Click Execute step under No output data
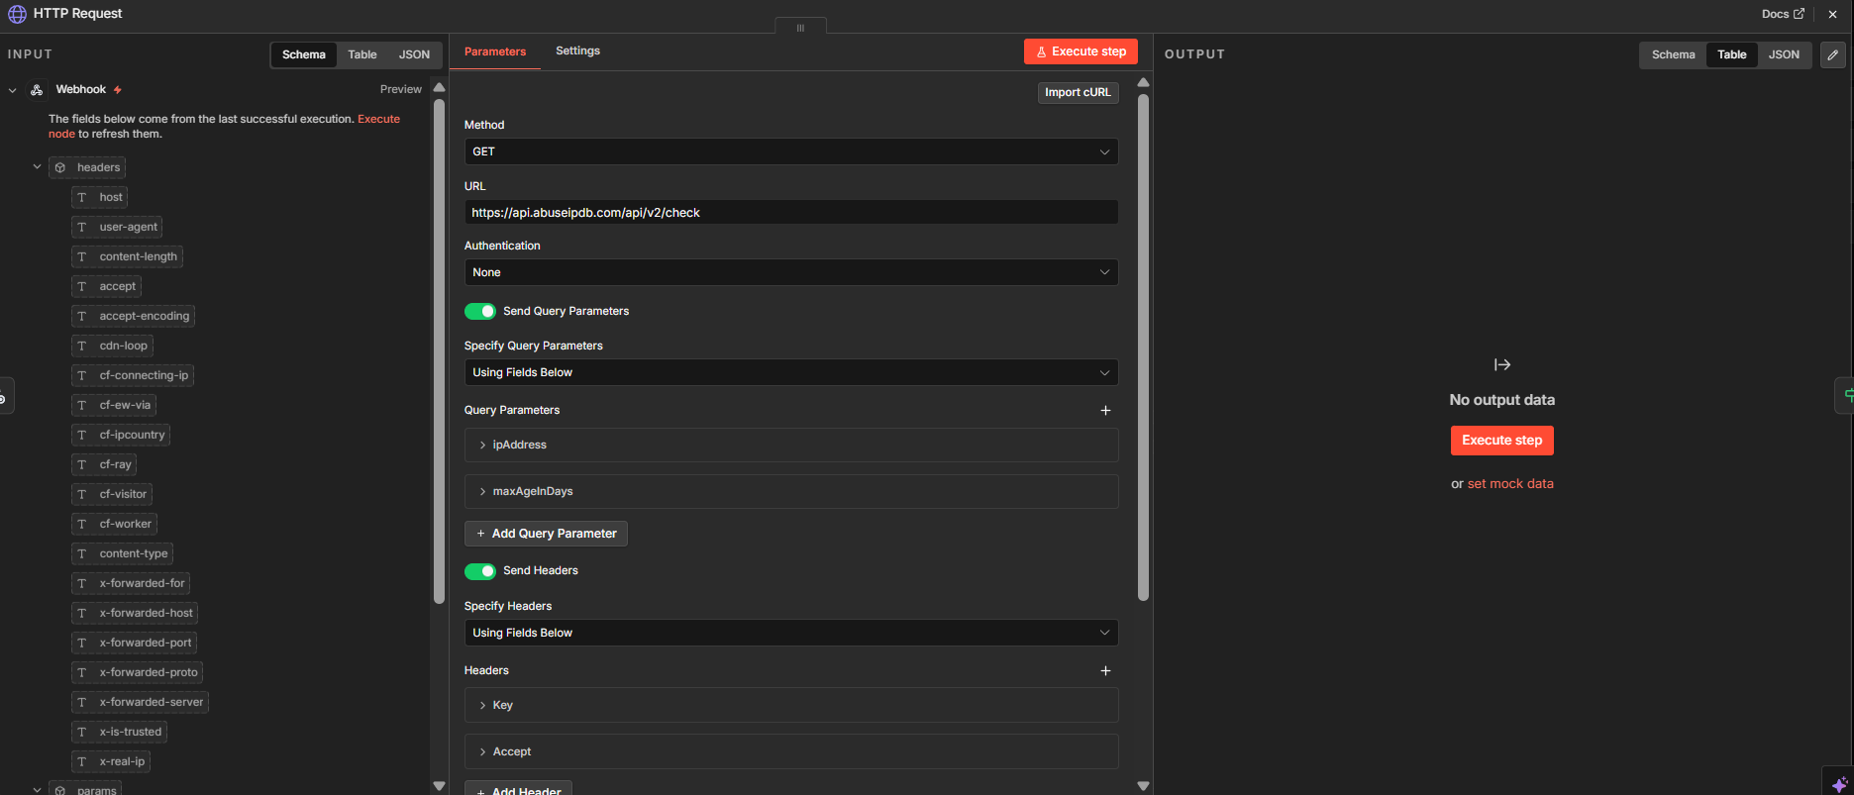Screen dimensions: 1854x795 click(x=1501, y=441)
